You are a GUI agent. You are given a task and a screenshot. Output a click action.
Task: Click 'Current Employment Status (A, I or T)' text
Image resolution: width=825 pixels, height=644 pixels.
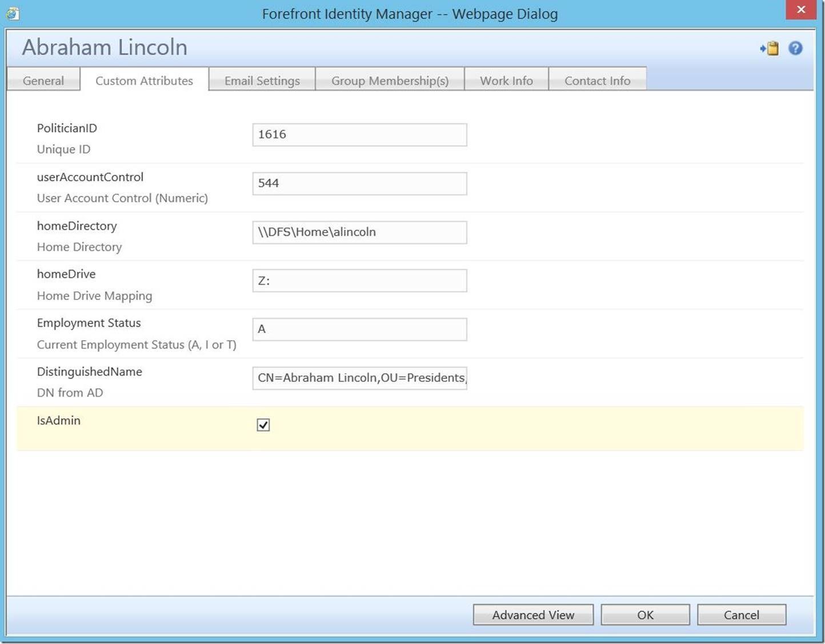[x=137, y=345]
